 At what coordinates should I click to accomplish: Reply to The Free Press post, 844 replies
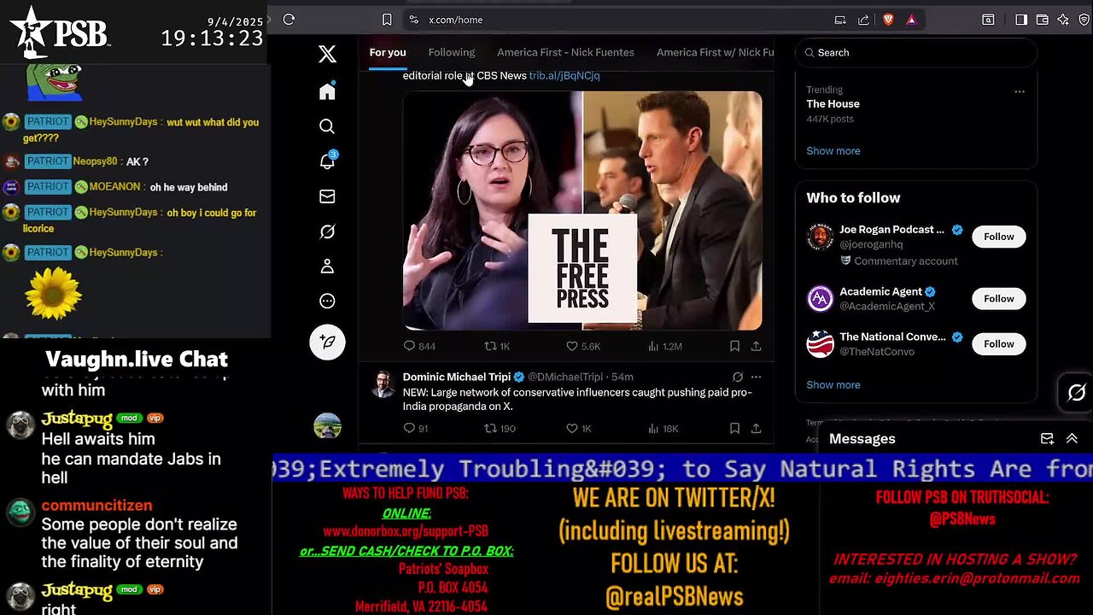tap(418, 346)
